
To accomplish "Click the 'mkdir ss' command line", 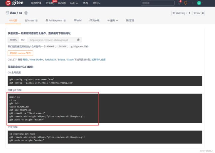I will [x=15, y=97].
